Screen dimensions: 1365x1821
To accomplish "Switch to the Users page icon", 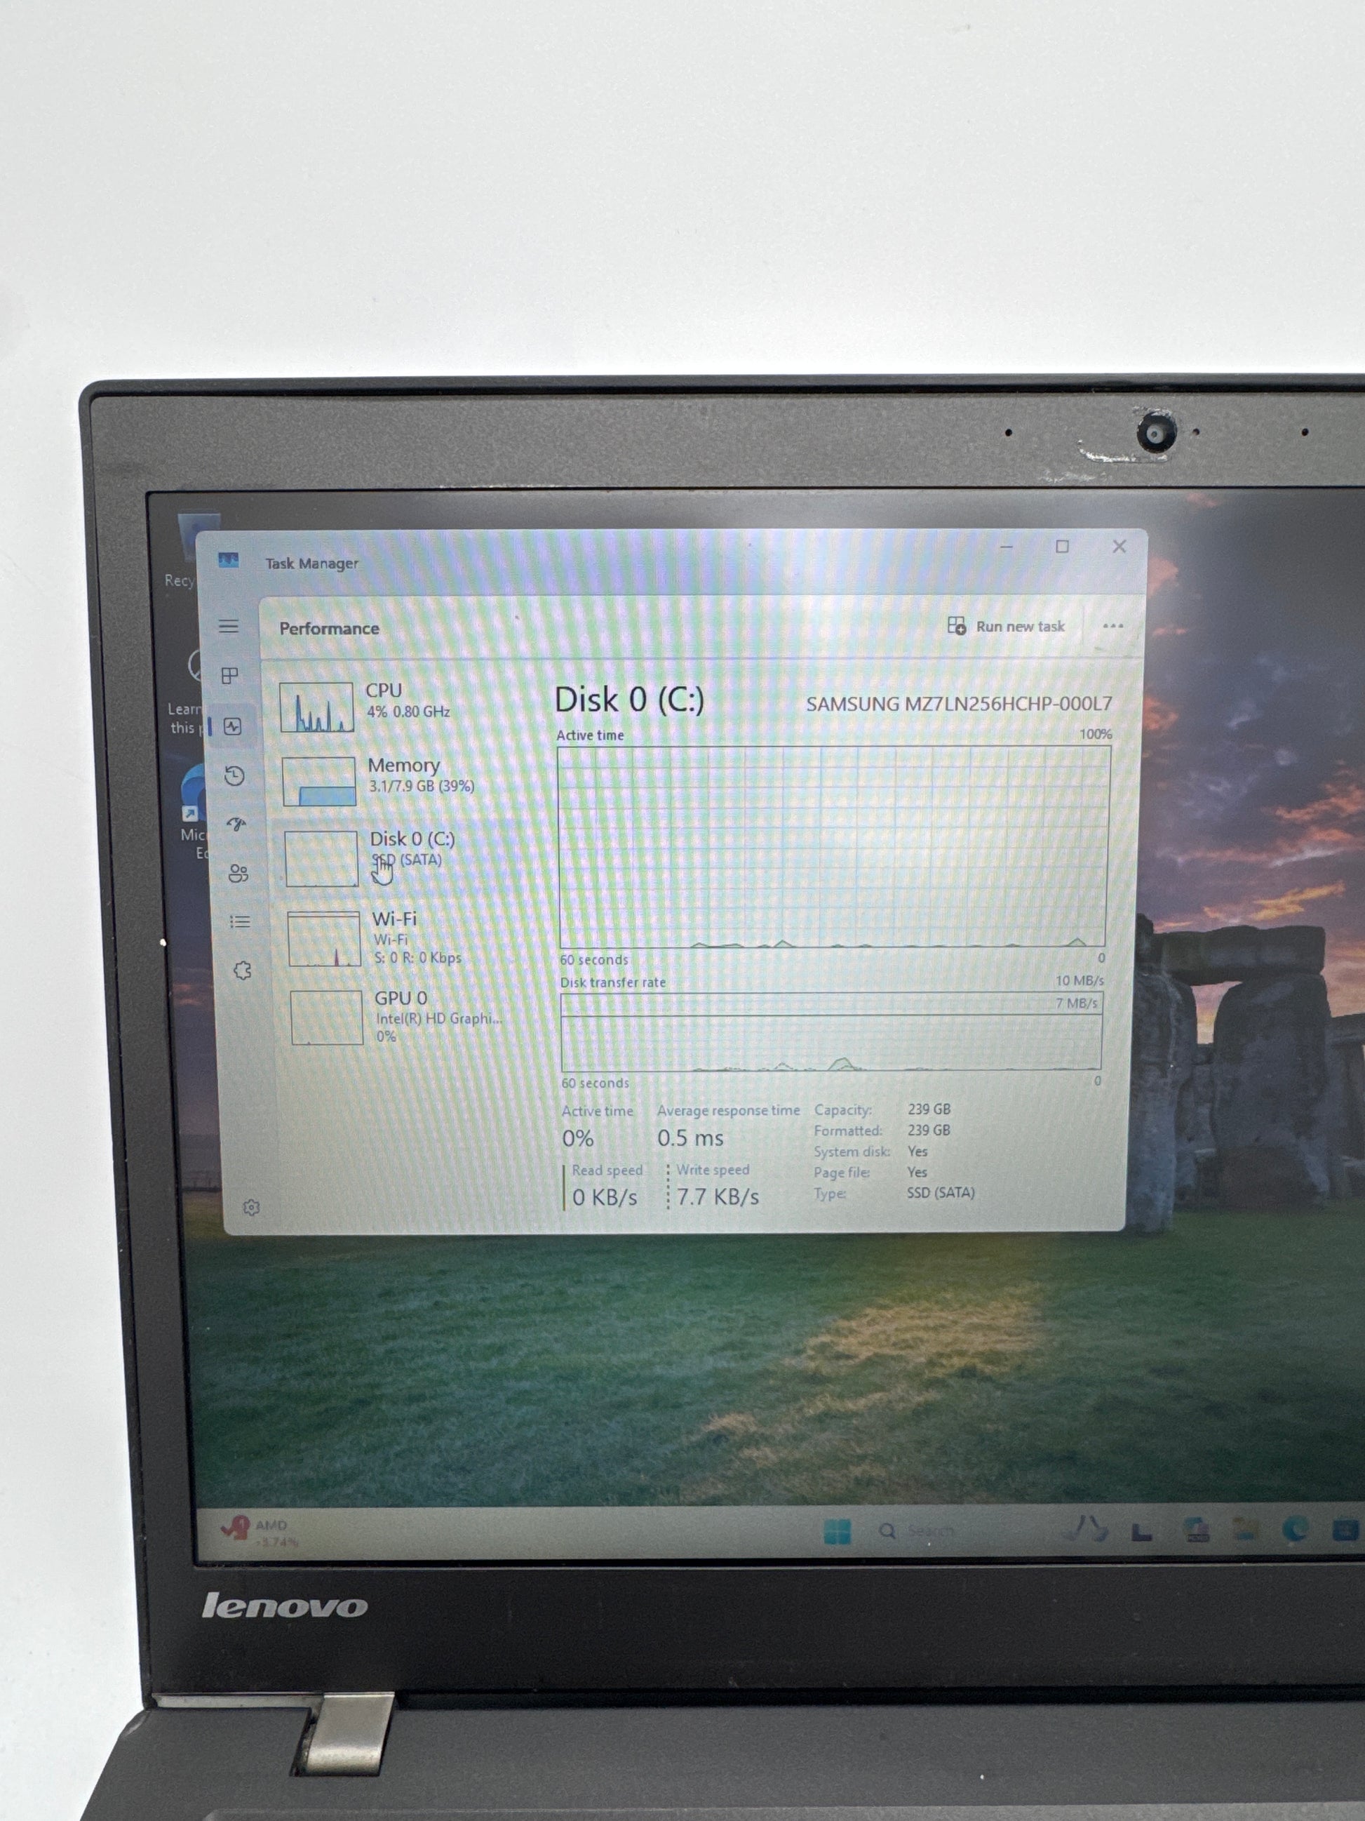I will tap(238, 874).
